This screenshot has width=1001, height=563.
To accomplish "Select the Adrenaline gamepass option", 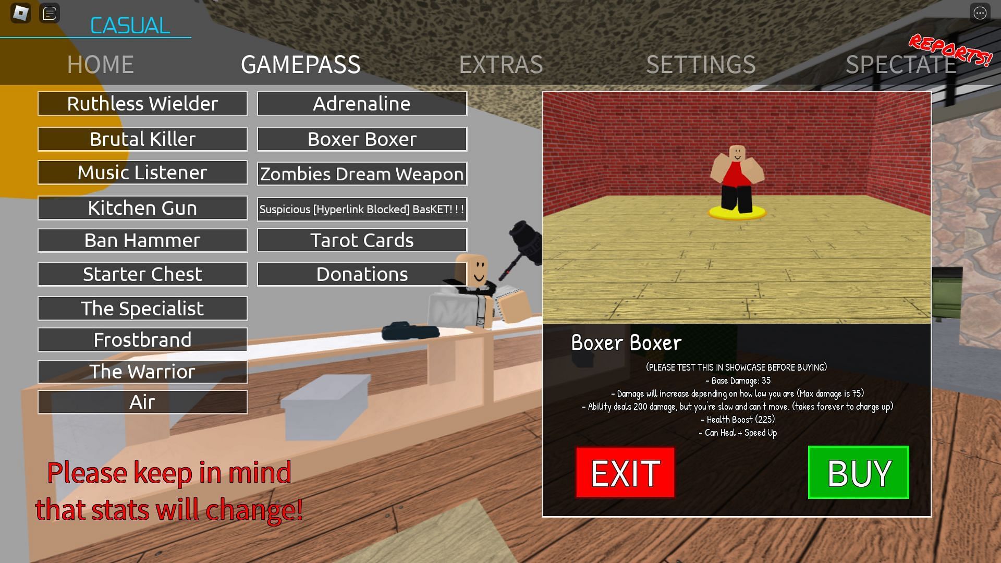I will 361,103.
